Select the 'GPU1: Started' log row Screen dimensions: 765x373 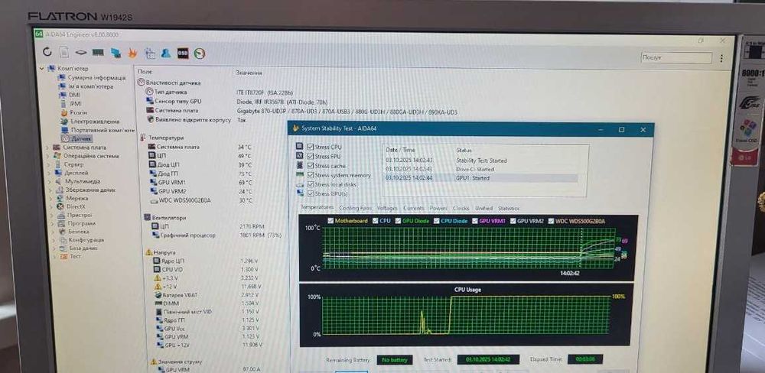[481, 178]
